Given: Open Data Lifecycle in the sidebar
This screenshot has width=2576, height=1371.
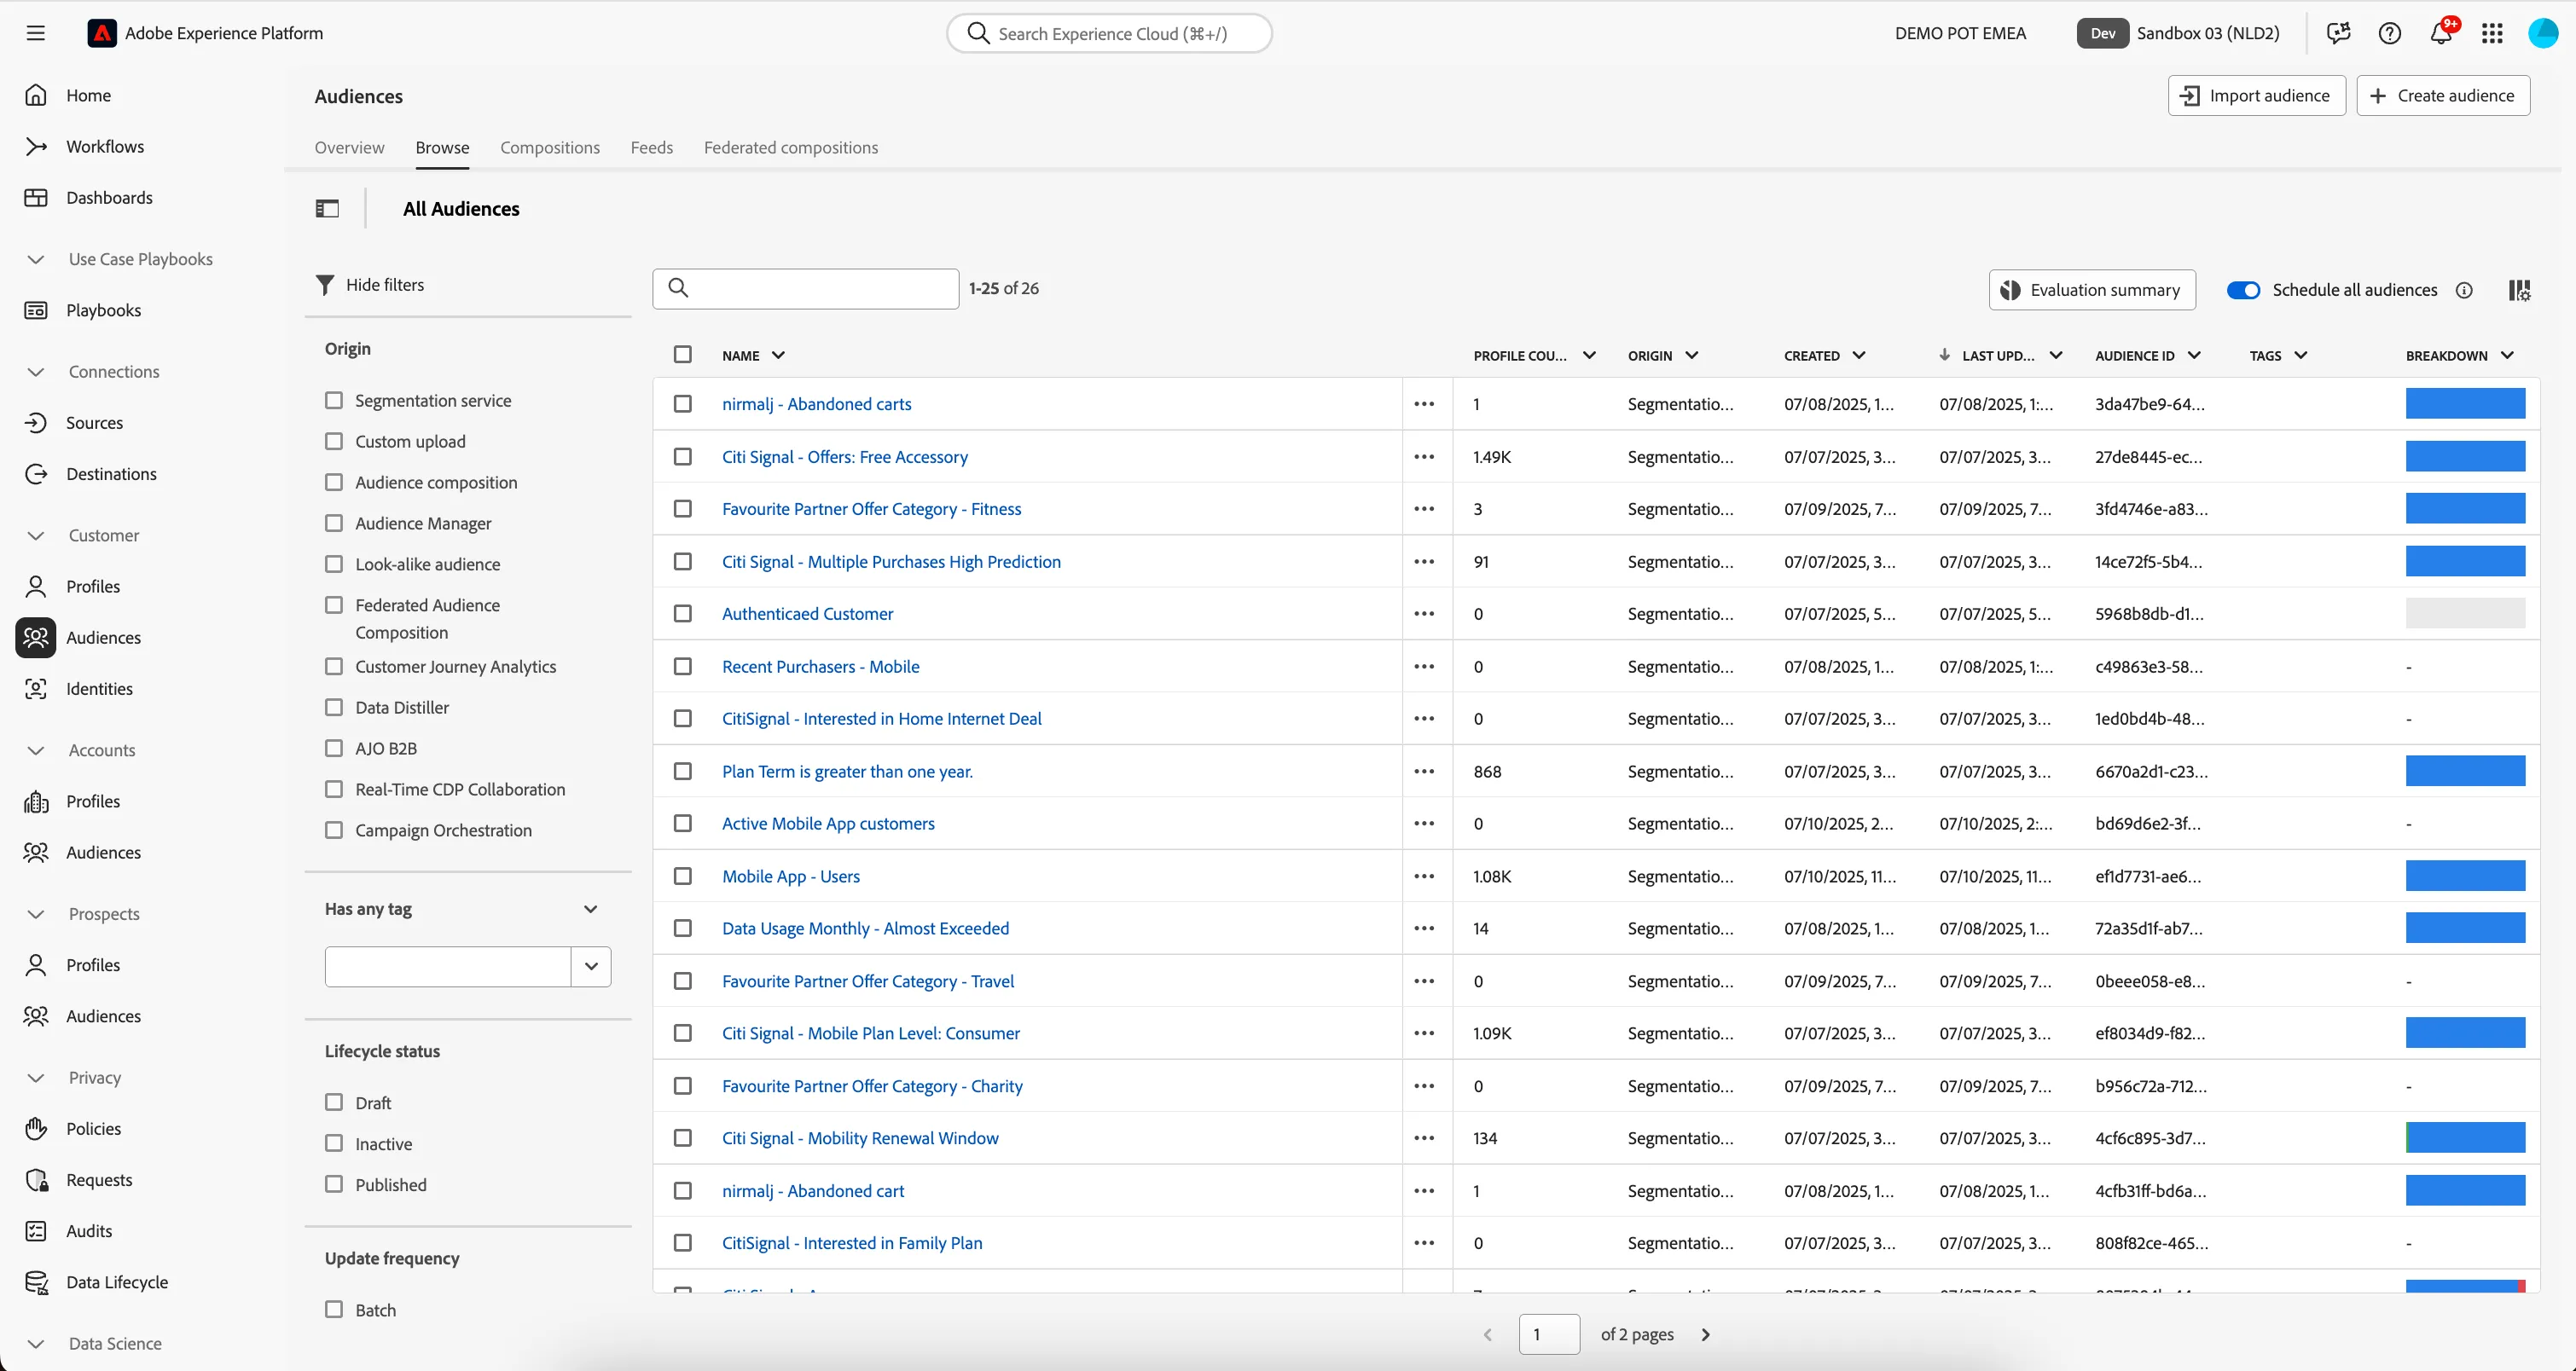Looking at the screenshot, I should click(116, 1282).
